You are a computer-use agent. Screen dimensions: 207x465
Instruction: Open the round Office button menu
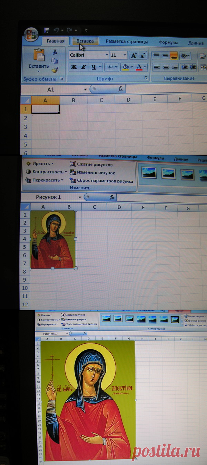(x=31, y=34)
